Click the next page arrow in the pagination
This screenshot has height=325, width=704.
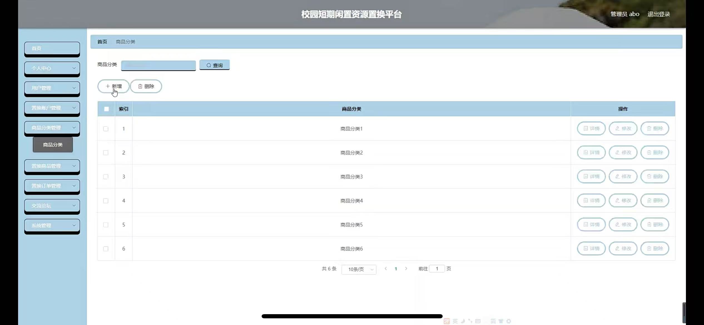click(x=406, y=269)
